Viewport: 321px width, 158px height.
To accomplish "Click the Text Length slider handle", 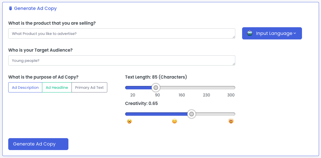I will pyautogui.click(x=156, y=88).
